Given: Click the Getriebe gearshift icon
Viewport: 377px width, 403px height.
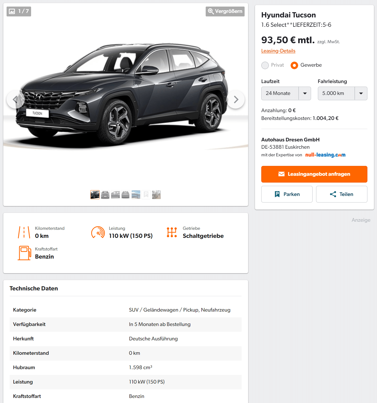Looking at the screenshot, I should [x=172, y=232].
